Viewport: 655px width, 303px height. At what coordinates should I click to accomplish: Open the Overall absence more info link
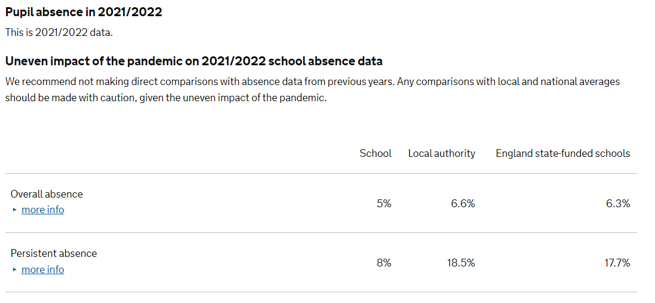pos(42,210)
